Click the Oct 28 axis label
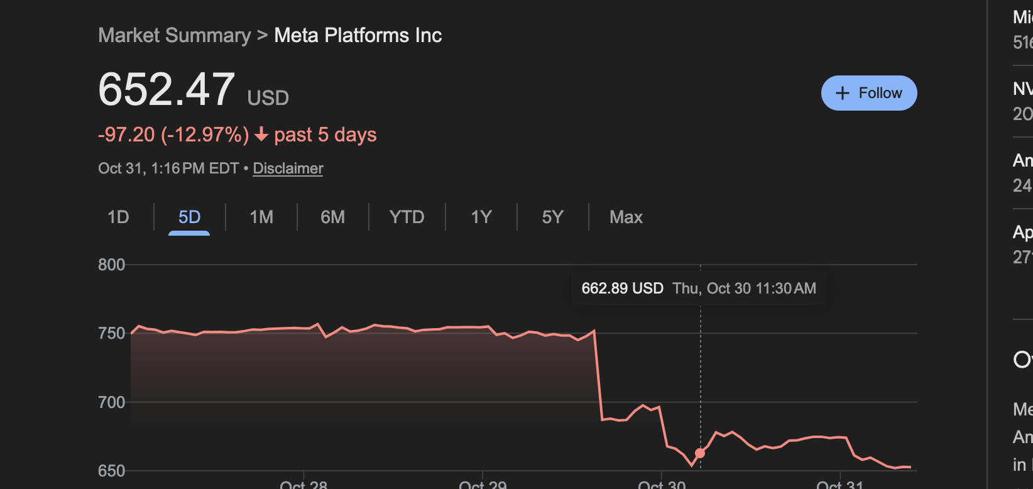Viewport: 1033px width, 489px height. [x=303, y=485]
